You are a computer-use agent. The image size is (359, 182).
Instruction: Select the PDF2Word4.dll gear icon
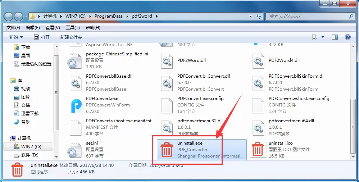[258, 61]
